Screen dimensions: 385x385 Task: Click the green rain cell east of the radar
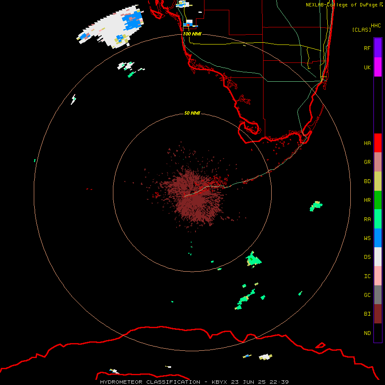(x=316, y=206)
